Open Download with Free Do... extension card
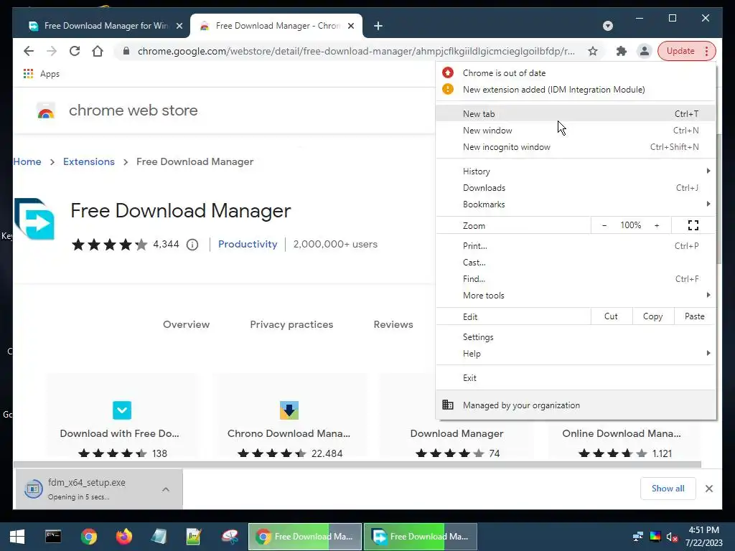 pyautogui.click(x=121, y=417)
